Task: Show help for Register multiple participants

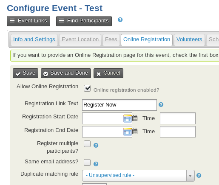Action: (96, 145)
